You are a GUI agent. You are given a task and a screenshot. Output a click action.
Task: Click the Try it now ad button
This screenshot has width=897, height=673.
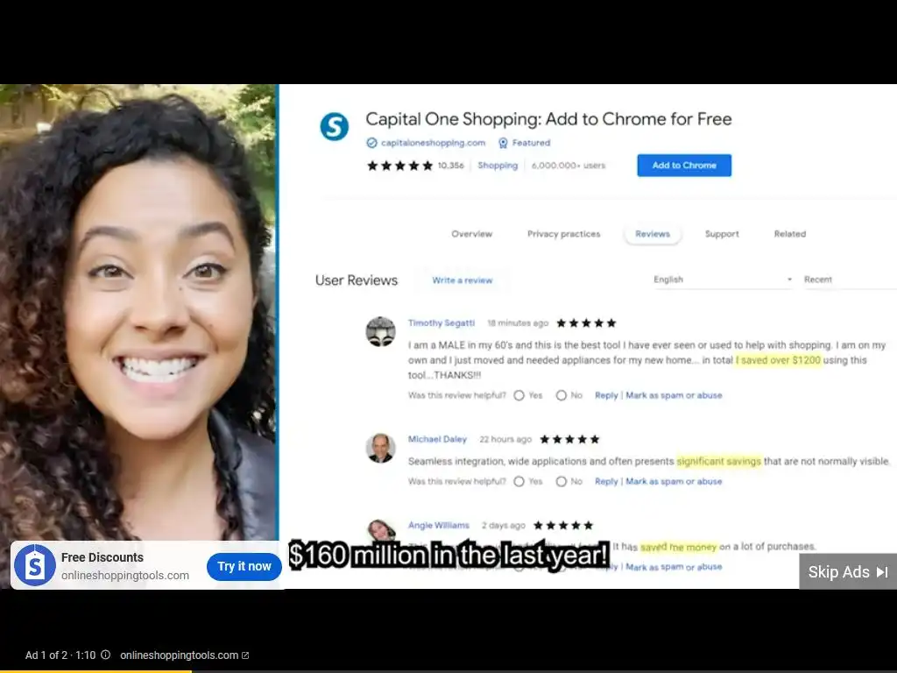(244, 567)
